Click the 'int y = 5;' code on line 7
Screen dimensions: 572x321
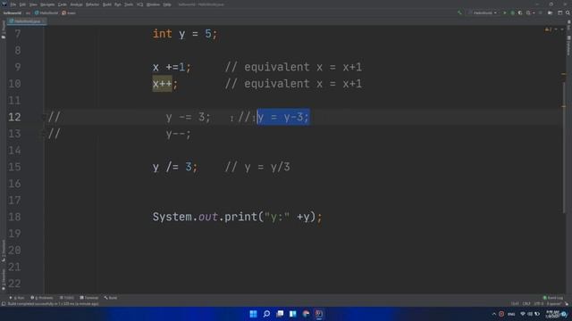pyautogui.click(x=185, y=34)
